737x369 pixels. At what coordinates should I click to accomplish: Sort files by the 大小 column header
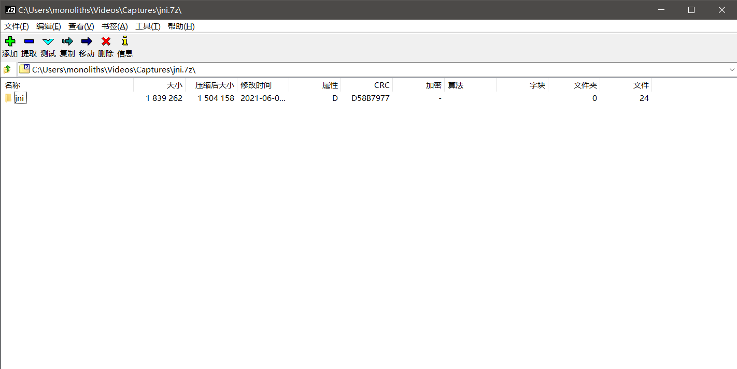click(175, 85)
